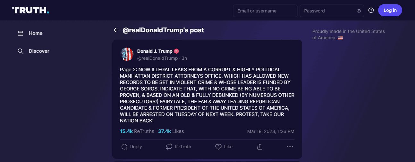Click the Like heart icon

pos(218,147)
